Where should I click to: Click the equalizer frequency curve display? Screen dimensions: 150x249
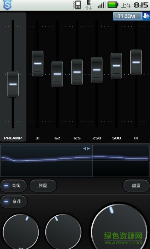pyautogui.click(x=75, y=161)
